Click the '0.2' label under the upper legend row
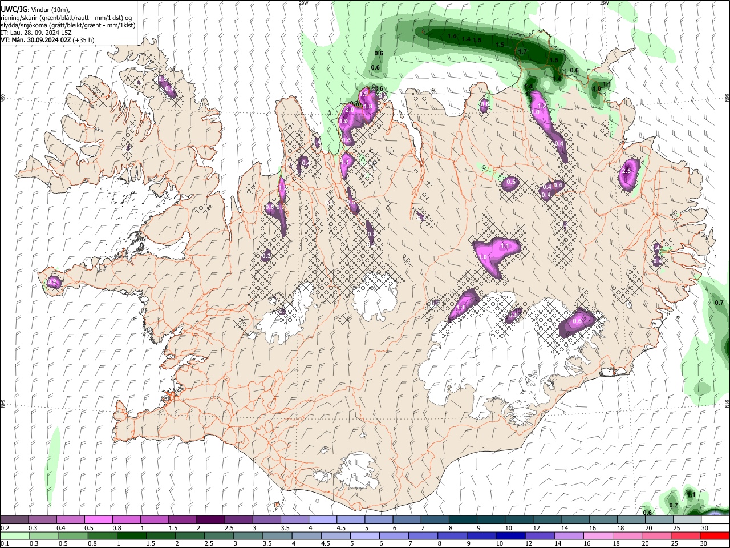The image size is (730, 548). click(5, 529)
